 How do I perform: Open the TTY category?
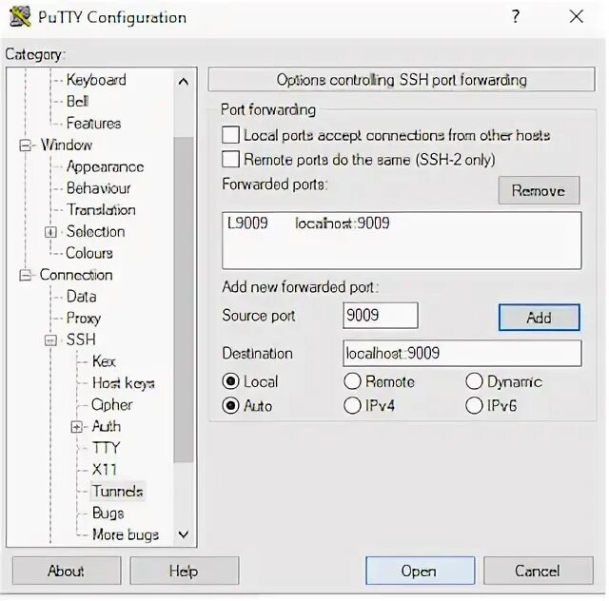[x=106, y=448]
